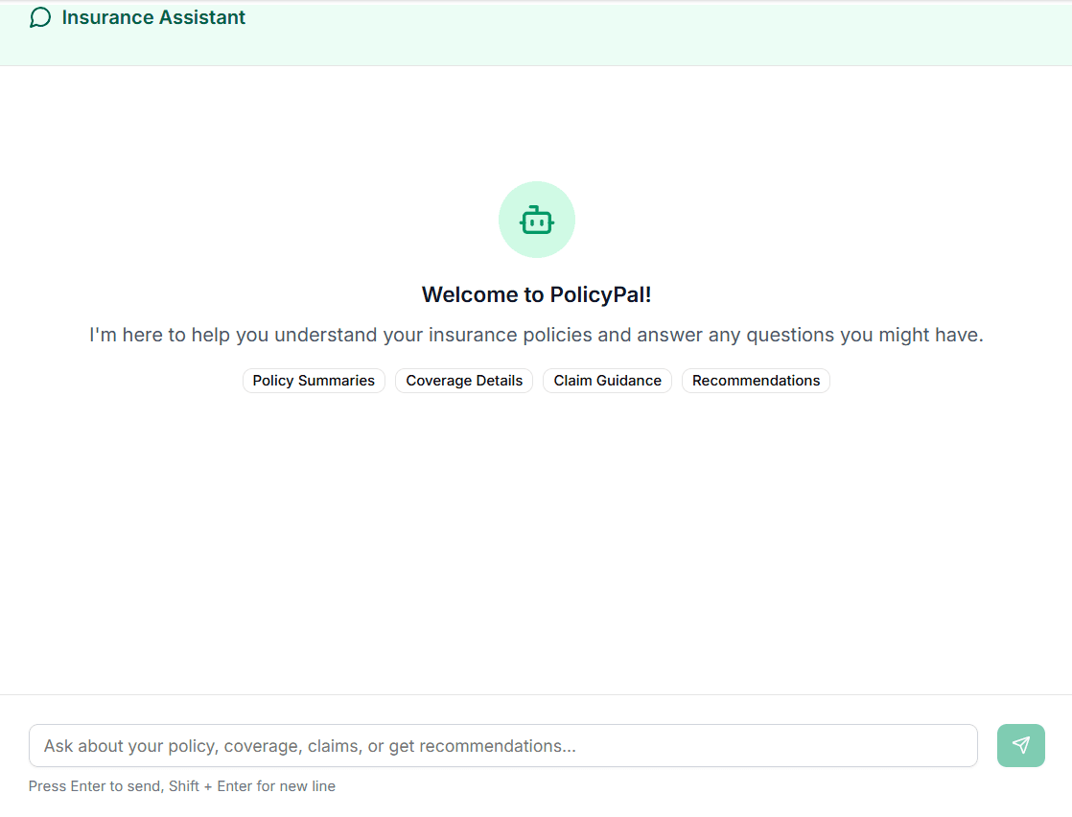Click the send message paper-plane icon
Screen dimensions: 1072x817
(x=1020, y=745)
